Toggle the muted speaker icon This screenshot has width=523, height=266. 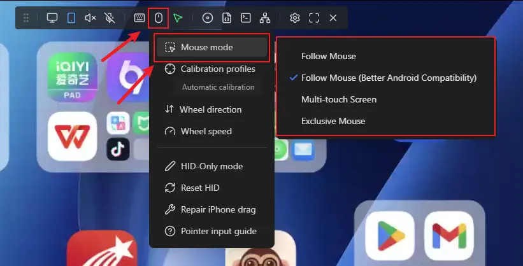tap(90, 18)
